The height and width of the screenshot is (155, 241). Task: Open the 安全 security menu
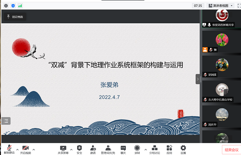[79, 150]
